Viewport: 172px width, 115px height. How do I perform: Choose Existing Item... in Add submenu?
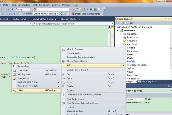coord(36,74)
